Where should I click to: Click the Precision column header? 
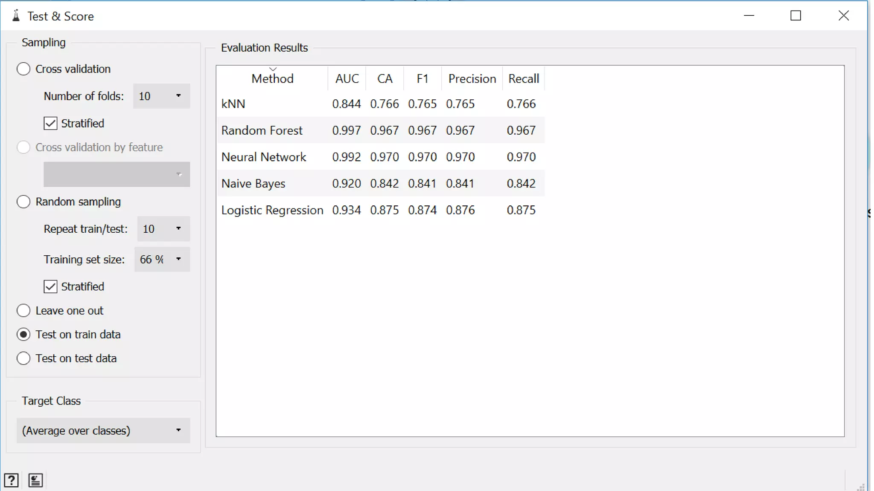(472, 79)
